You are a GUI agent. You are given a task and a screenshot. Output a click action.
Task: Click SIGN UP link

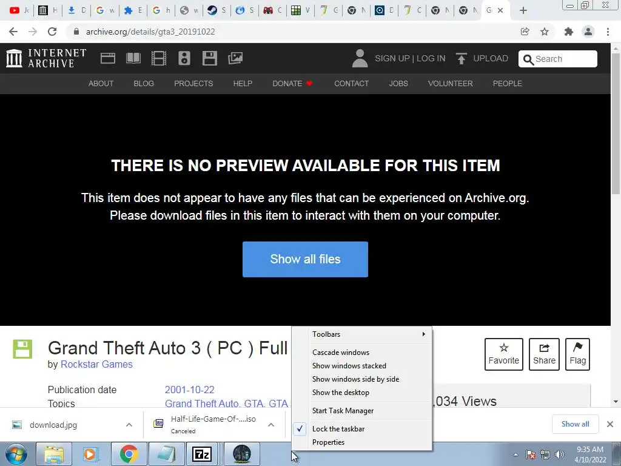[392, 59]
